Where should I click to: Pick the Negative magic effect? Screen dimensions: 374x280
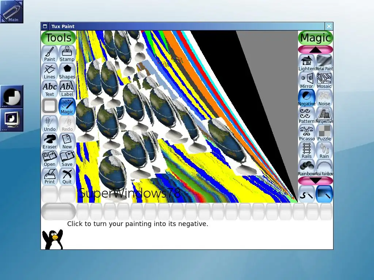tap(307, 98)
